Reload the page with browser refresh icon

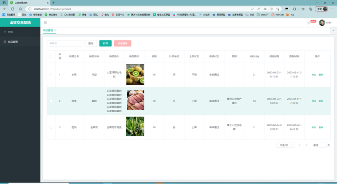click(13, 9)
